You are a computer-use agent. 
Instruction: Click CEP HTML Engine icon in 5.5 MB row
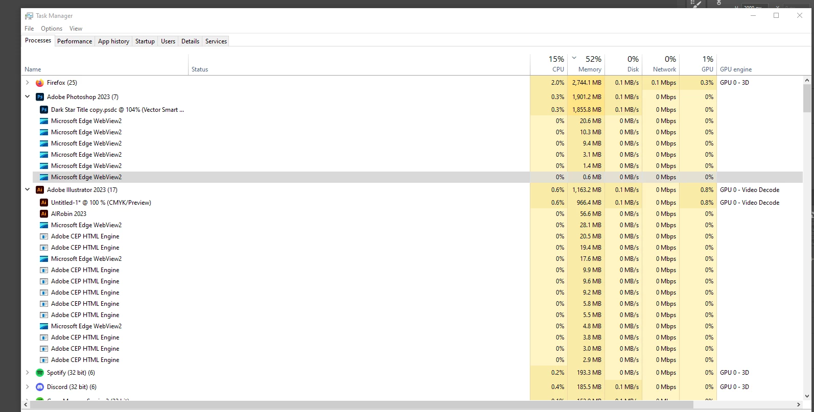(x=44, y=315)
